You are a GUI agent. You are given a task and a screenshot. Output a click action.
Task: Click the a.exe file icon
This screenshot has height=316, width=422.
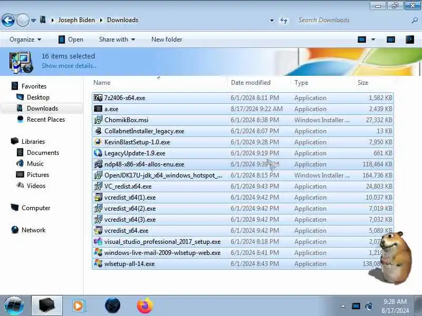coord(98,109)
